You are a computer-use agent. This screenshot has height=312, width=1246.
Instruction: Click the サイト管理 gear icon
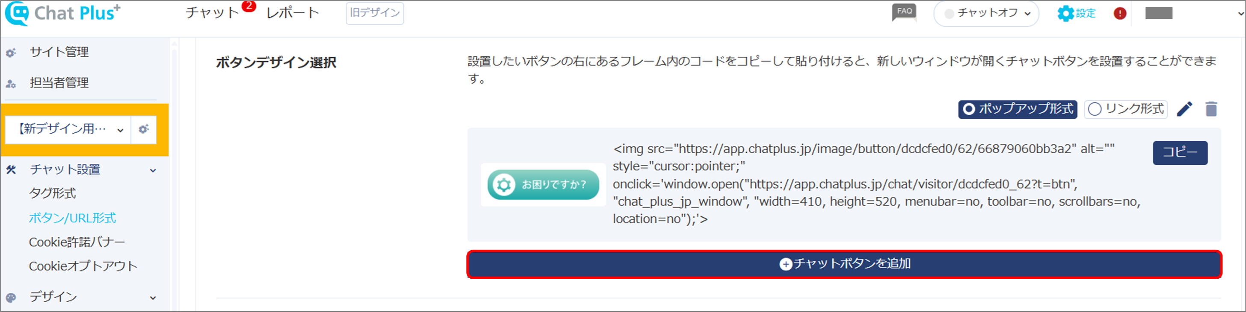tap(11, 52)
